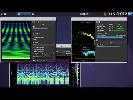Open the start menu icon on taskbar

pos(1,14)
